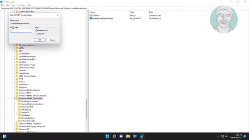Click the registry path address bar

(124, 8)
